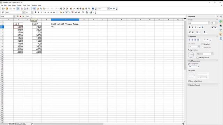Toggle the Wrap text checkbox

pyautogui.click(x=202, y=44)
